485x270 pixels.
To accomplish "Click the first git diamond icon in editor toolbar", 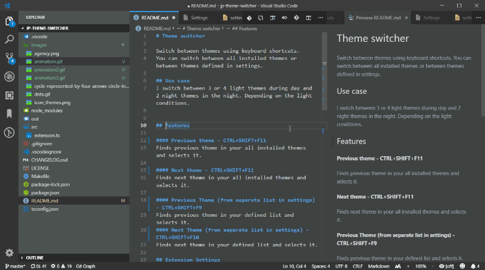I will (249, 18).
